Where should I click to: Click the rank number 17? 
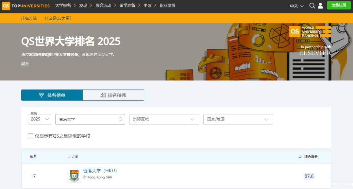pos(33,176)
